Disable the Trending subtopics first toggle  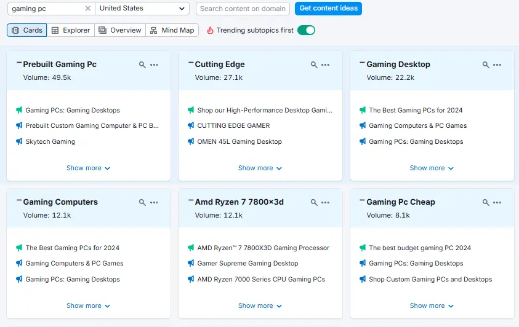tap(306, 30)
